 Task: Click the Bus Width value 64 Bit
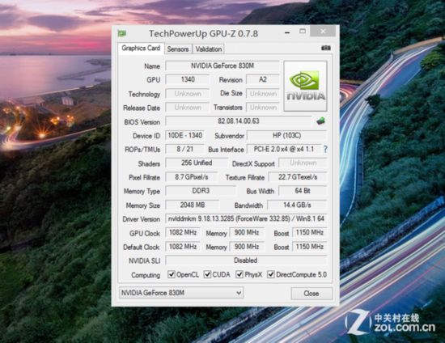[x=303, y=191]
